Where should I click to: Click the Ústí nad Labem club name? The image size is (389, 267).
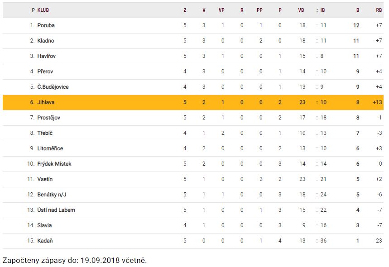[56, 210]
